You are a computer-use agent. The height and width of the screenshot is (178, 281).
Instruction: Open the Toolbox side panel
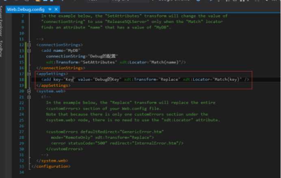pyautogui.click(x=2, y=49)
